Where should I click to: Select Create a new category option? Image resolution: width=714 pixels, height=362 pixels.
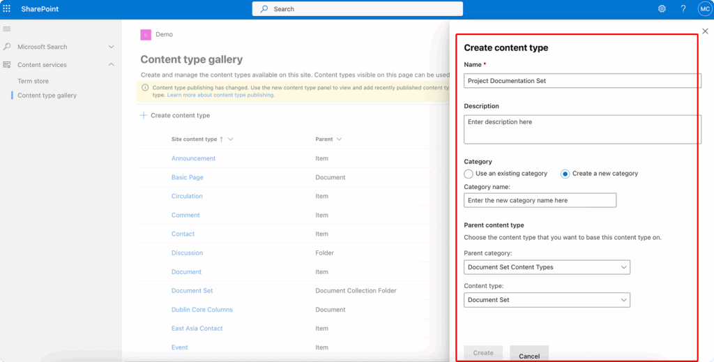(565, 174)
